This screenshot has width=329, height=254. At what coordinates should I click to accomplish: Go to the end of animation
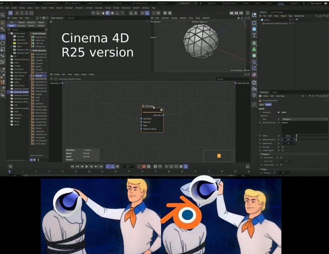click(101, 166)
